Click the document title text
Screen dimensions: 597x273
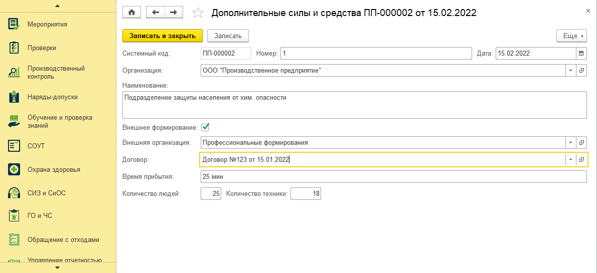point(344,13)
